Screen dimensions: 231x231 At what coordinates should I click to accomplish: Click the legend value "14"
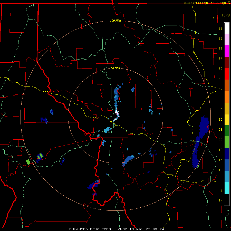pyautogui.click(x=220, y=160)
